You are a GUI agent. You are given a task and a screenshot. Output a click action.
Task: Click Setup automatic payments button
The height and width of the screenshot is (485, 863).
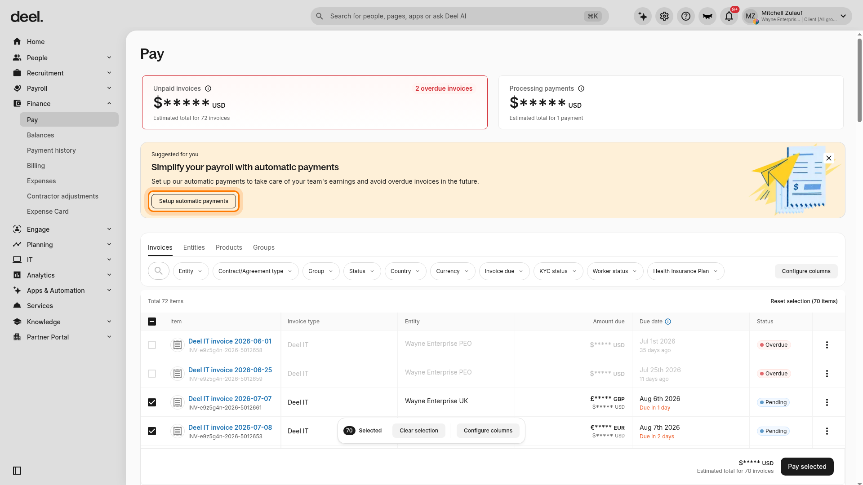click(194, 201)
